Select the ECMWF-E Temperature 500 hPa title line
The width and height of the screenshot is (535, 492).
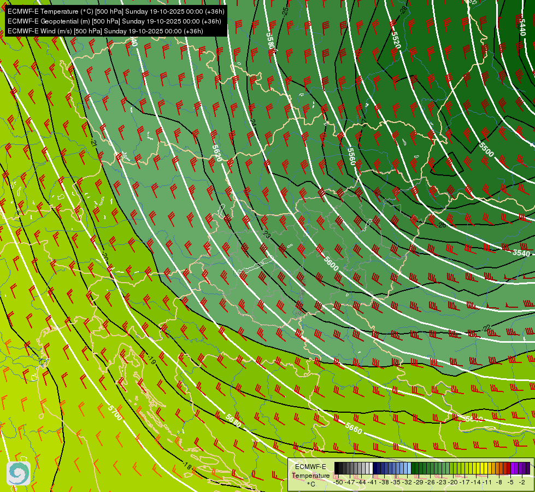pyautogui.click(x=116, y=11)
